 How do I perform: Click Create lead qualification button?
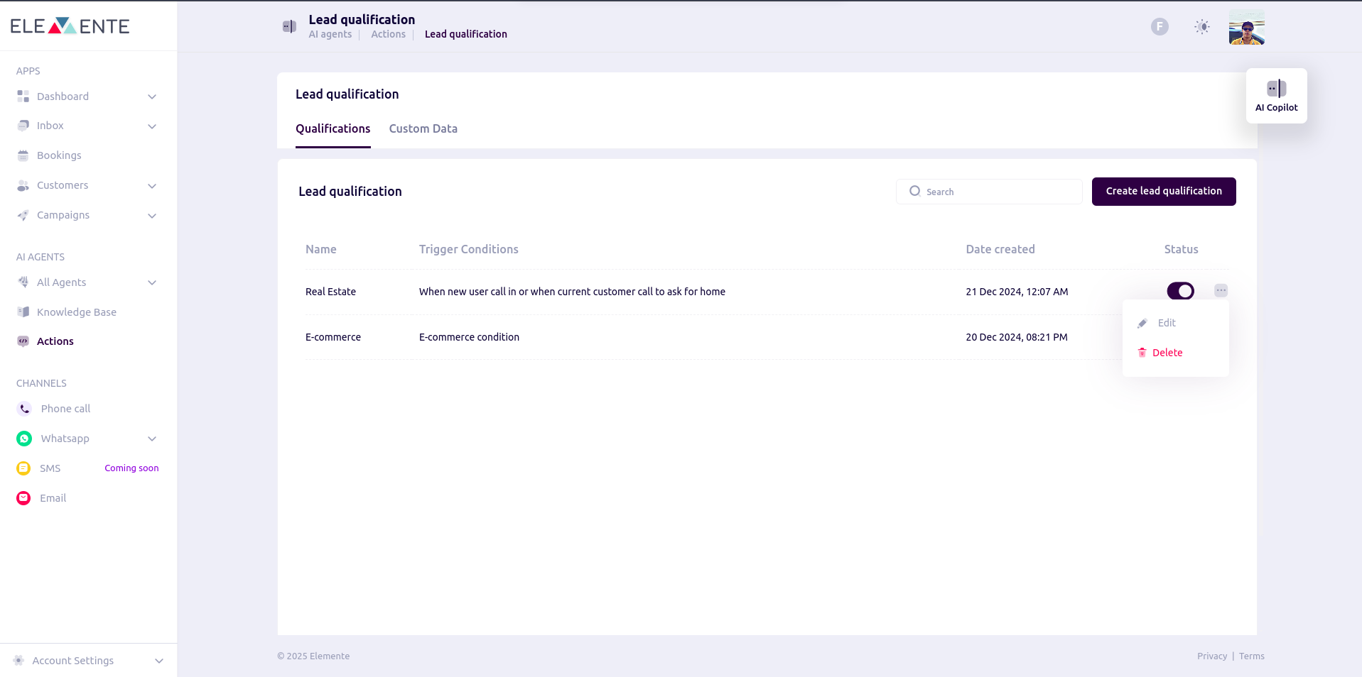point(1164,192)
